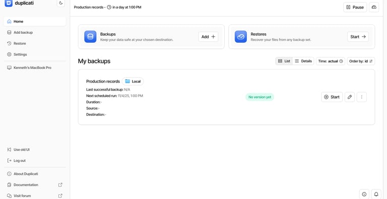Open info icon at bottom right

tap(364, 194)
